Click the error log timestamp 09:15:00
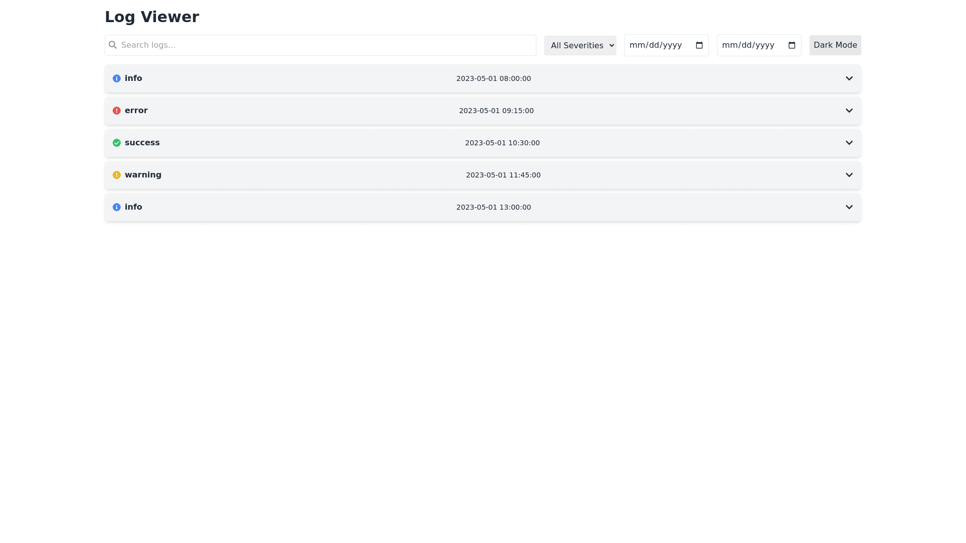This screenshot has width=966, height=543. point(496,111)
